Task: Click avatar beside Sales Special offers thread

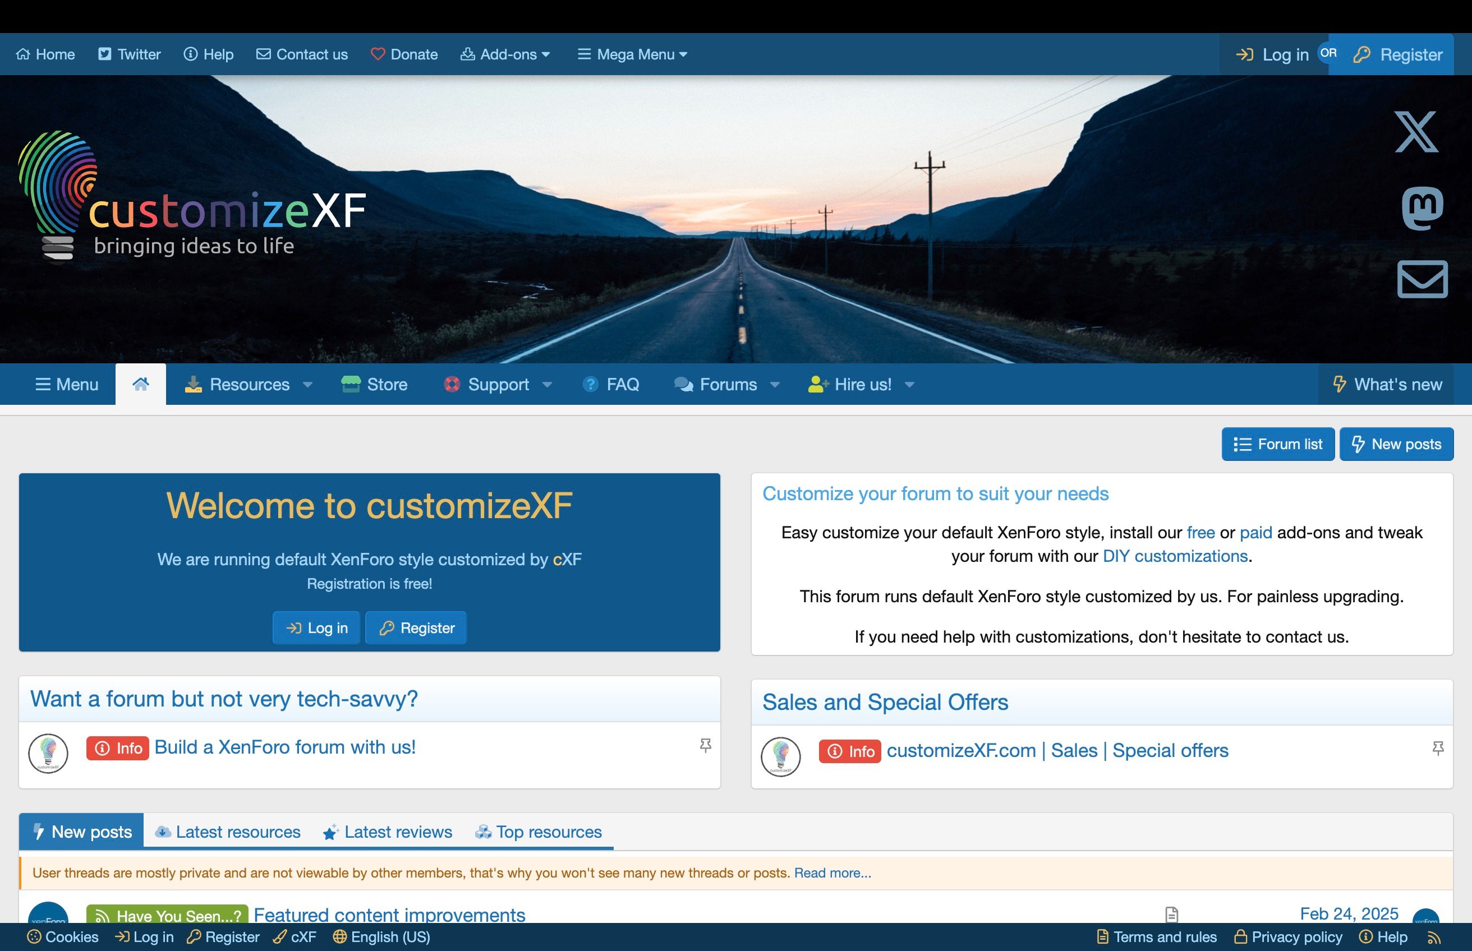Action: tap(781, 756)
